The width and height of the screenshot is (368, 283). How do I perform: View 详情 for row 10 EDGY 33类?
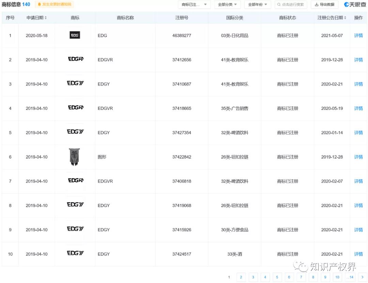[358, 254]
